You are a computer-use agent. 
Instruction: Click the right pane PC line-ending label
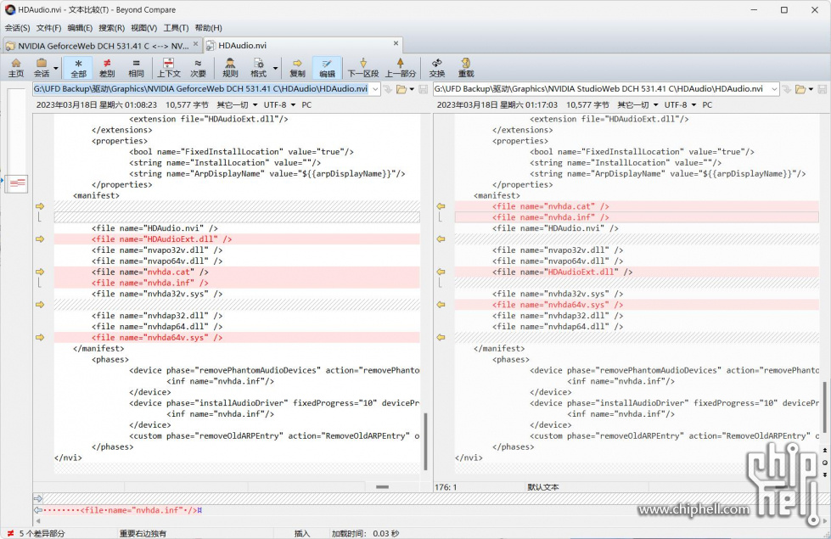point(707,105)
